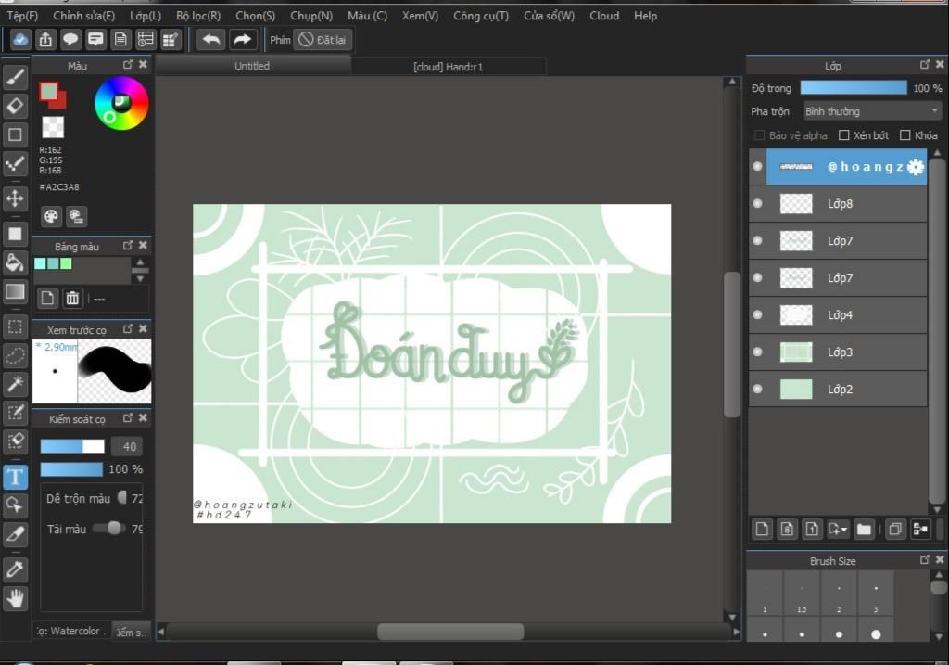
Task: Create a new layer folder
Action: point(864,530)
